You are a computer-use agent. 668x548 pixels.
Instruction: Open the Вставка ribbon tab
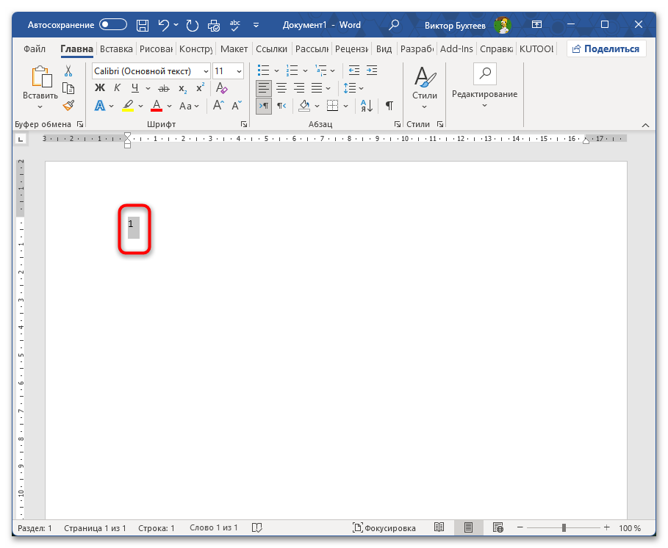pyautogui.click(x=116, y=49)
